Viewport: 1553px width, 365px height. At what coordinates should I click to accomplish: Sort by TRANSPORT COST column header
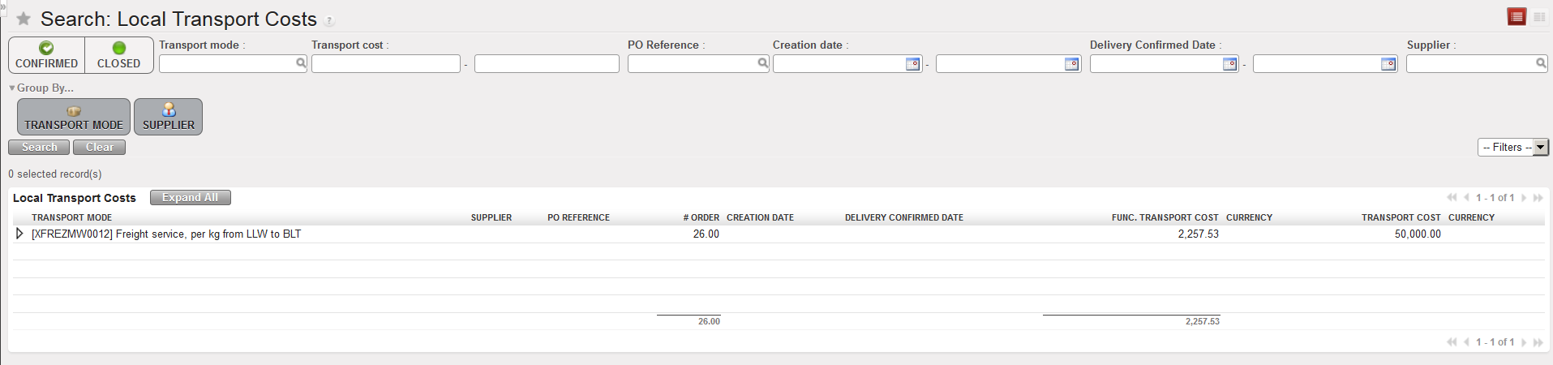(1401, 217)
